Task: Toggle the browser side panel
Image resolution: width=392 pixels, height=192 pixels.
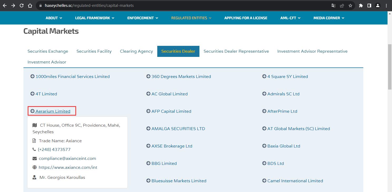Action: (369, 6)
